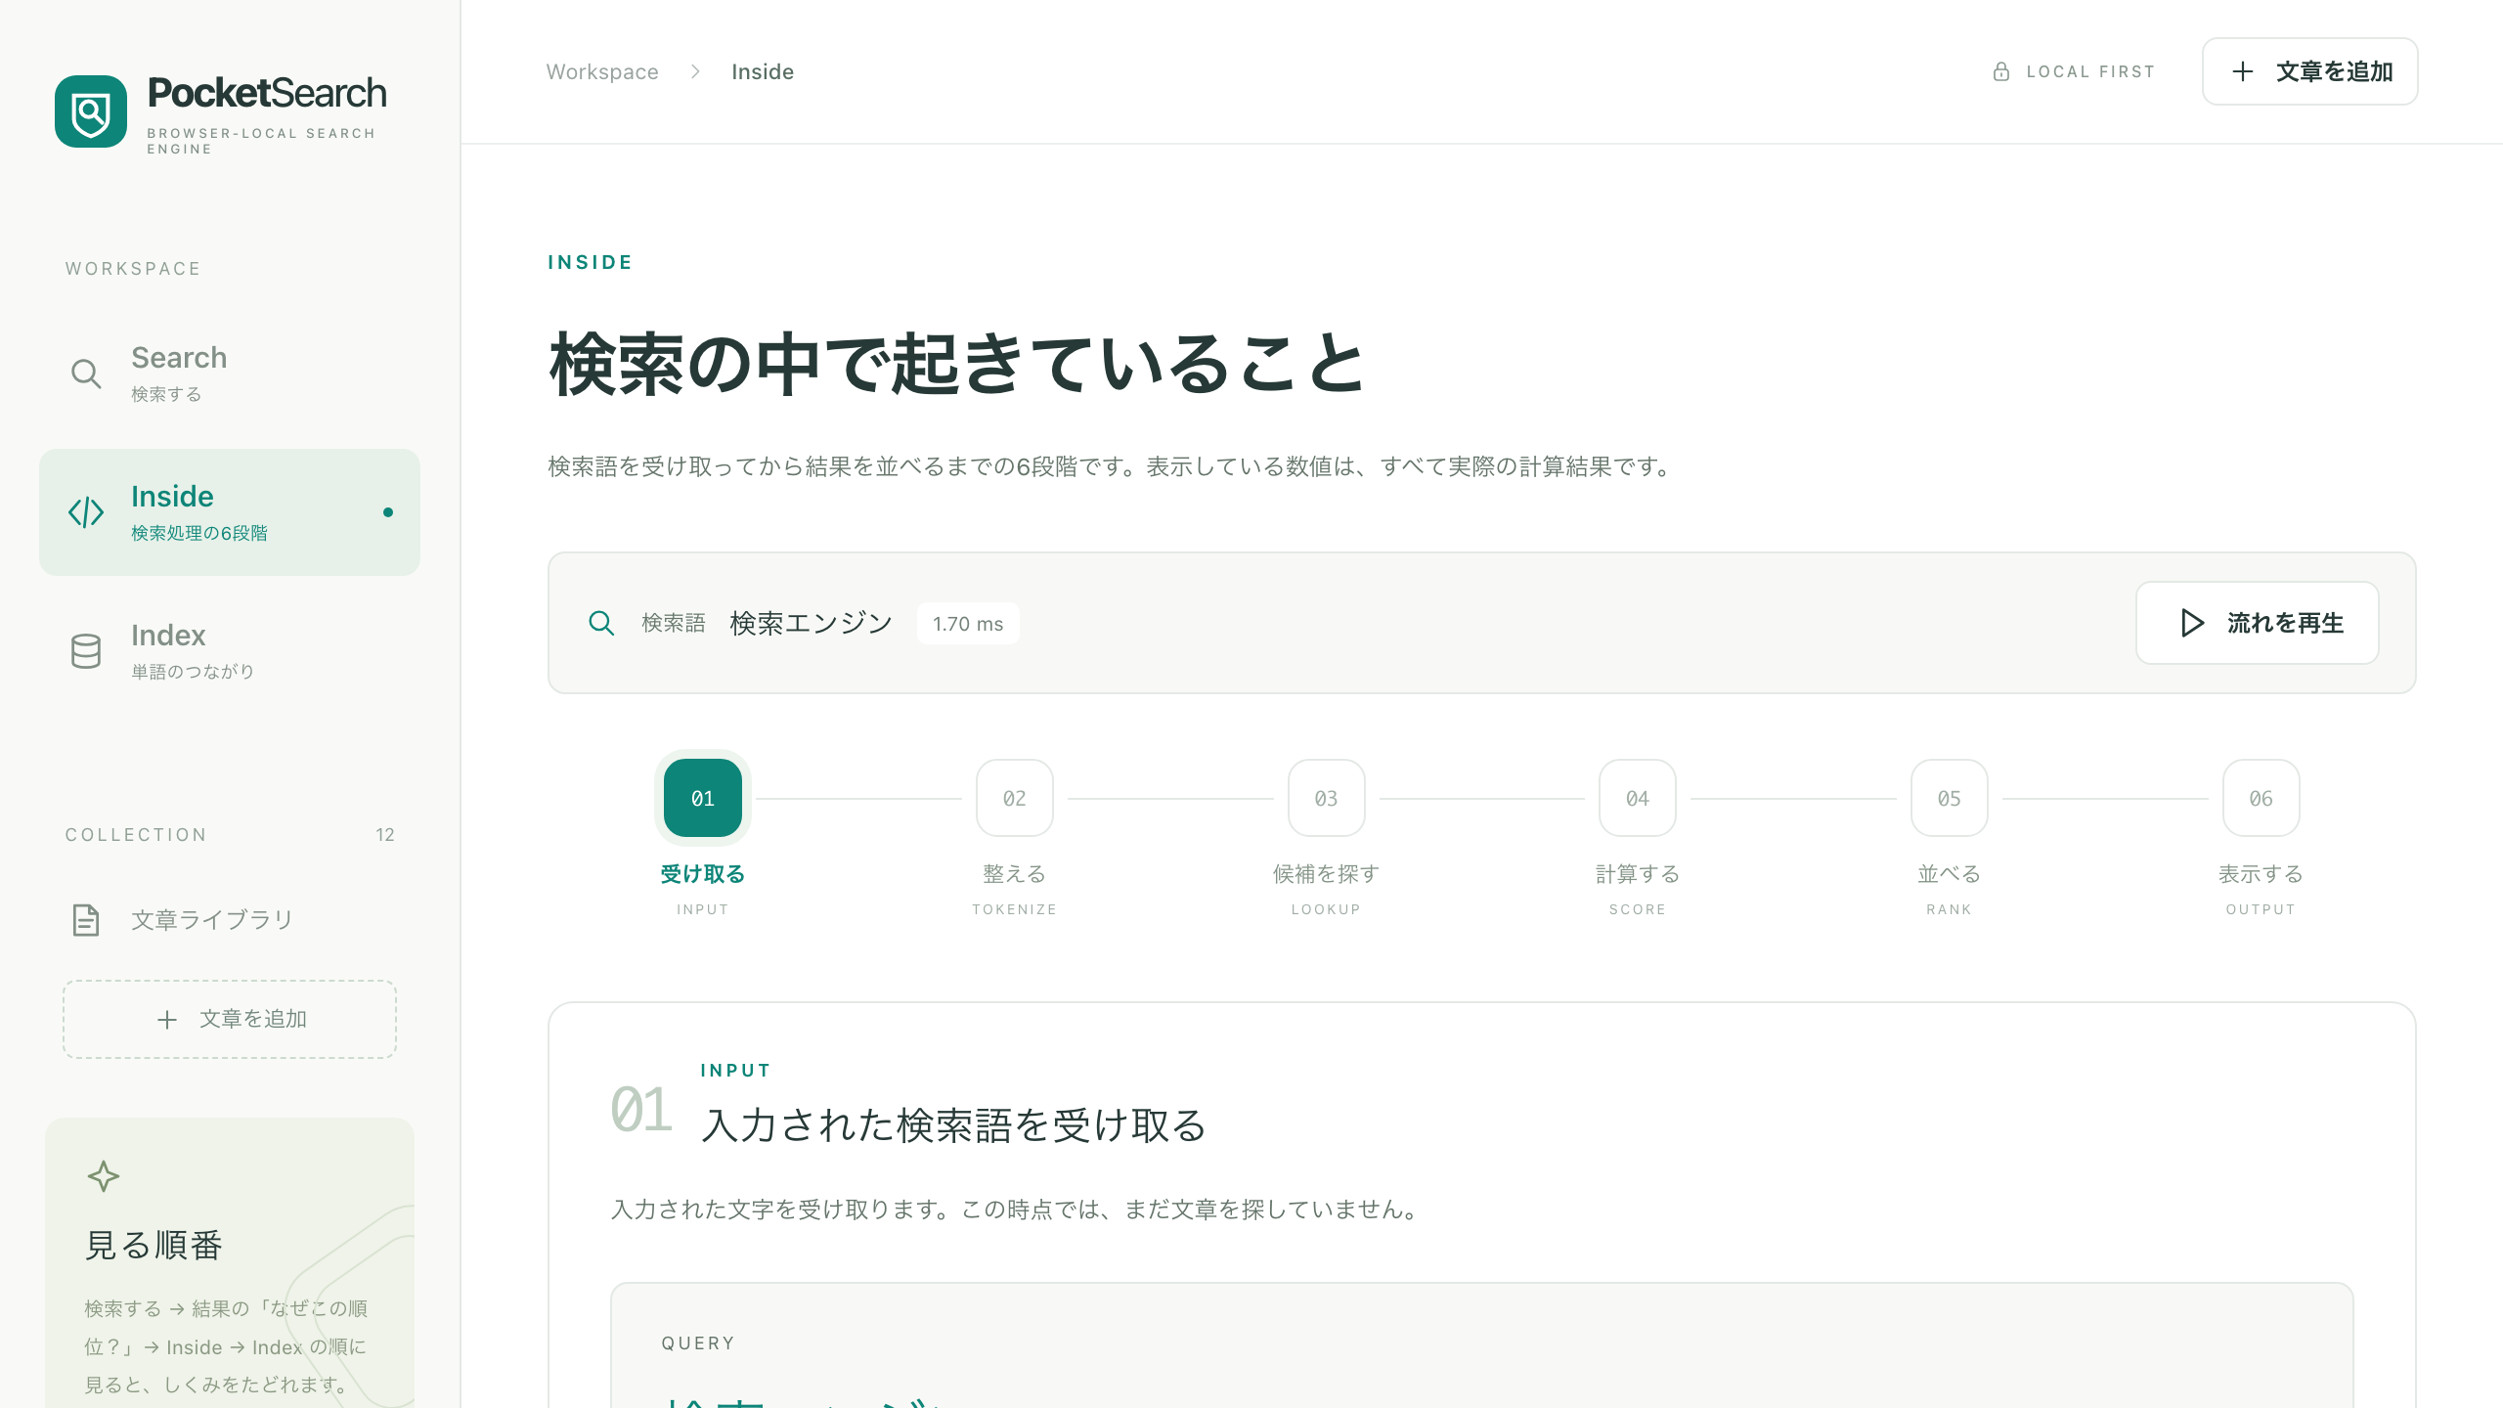Screen dimensions: 2503x1408
Task: Click the plus icon in top 文章を追加 button
Action: (x=2243, y=71)
